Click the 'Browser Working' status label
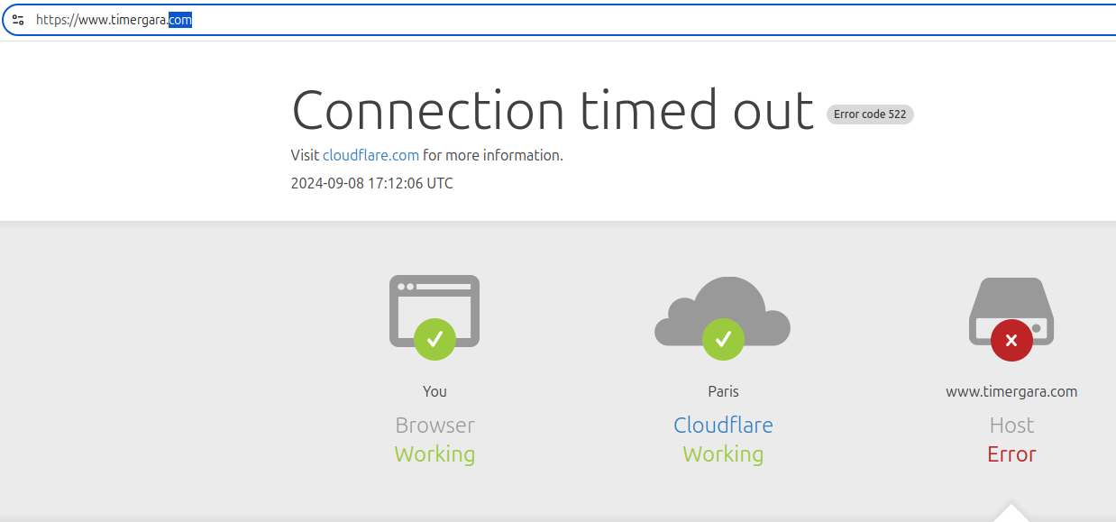Viewport: 1116px width, 522px height. (435, 440)
